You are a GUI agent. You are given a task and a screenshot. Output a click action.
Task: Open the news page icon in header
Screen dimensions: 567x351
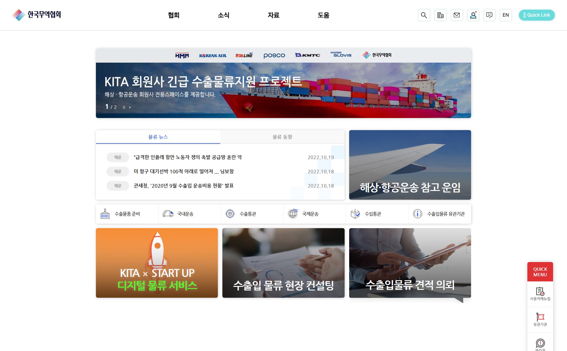click(x=440, y=15)
